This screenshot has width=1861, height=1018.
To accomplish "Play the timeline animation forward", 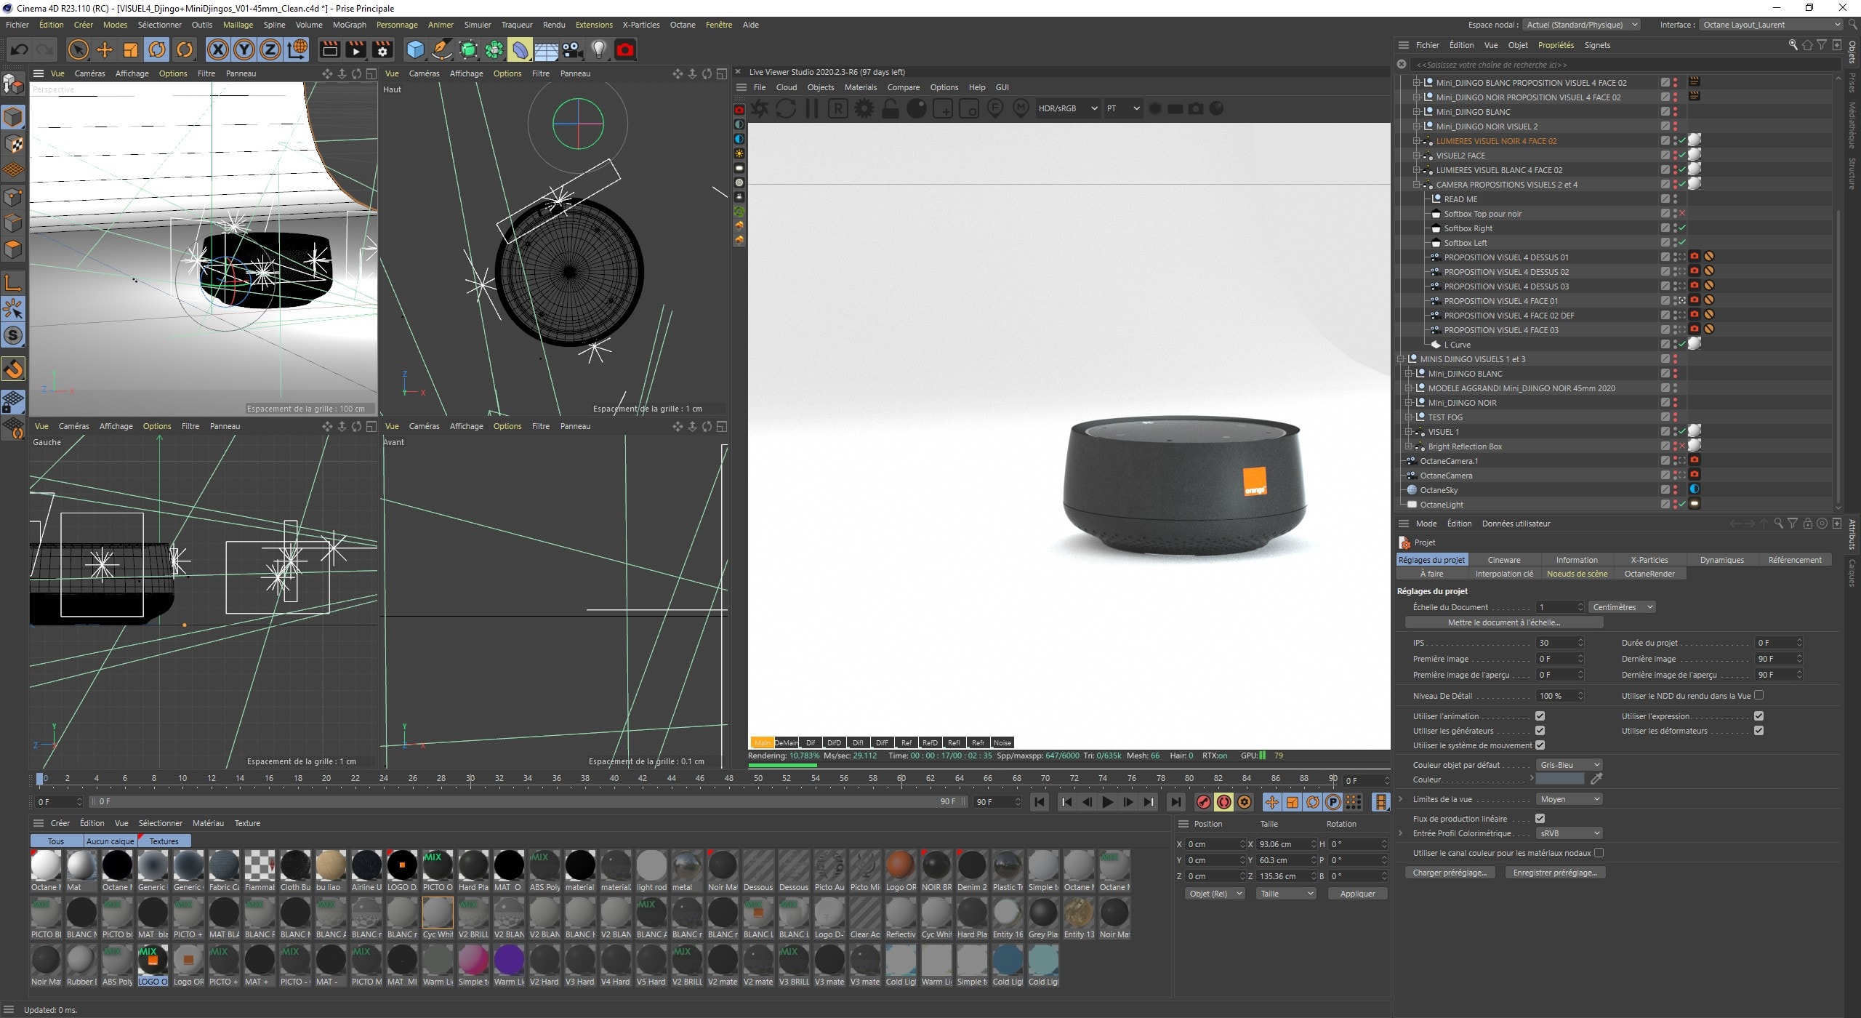I will [x=1107, y=801].
